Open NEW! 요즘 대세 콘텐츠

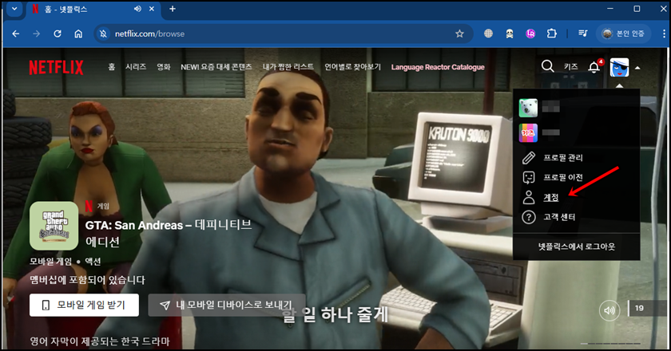(x=216, y=67)
